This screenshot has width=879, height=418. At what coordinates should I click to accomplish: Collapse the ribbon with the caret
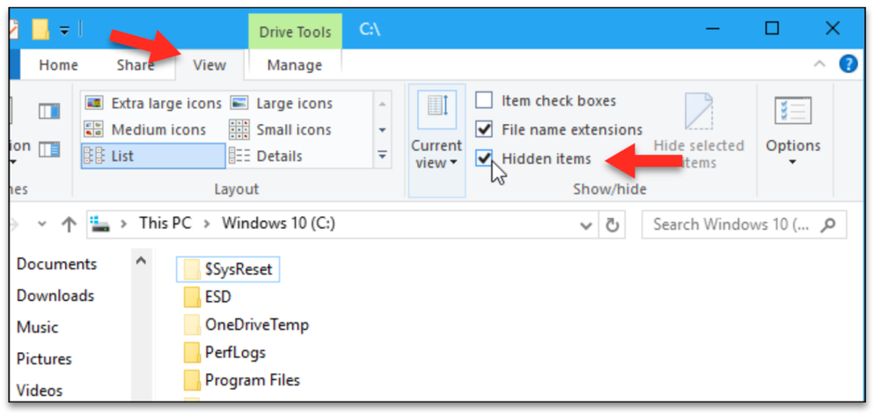[x=819, y=64]
